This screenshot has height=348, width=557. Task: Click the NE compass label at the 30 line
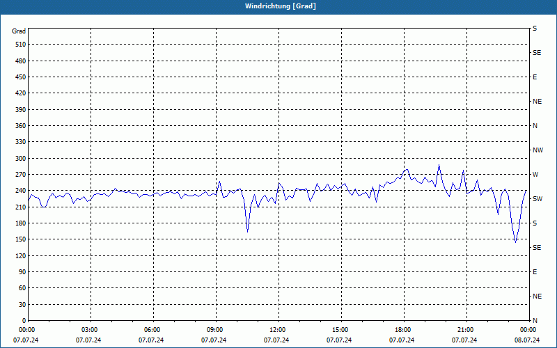(537, 296)
